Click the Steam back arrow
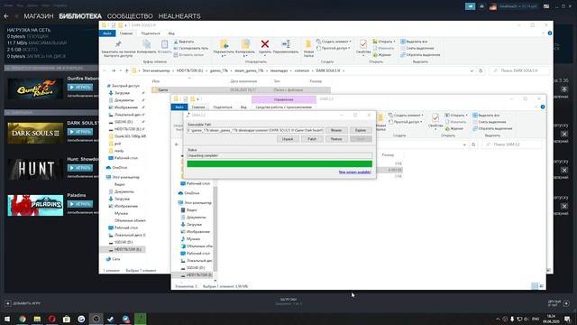The image size is (577, 325). (6, 16)
